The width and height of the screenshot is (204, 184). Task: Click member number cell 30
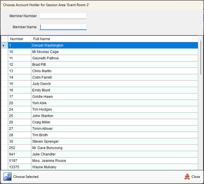point(20,141)
